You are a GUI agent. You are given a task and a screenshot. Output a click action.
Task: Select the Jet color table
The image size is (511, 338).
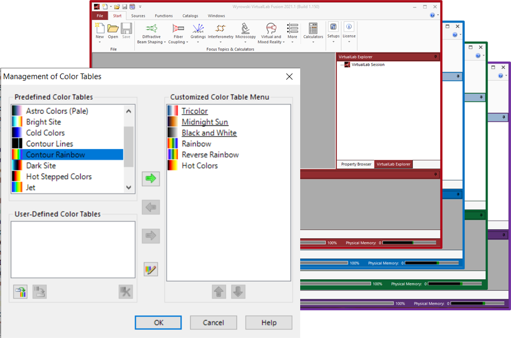point(67,187)
